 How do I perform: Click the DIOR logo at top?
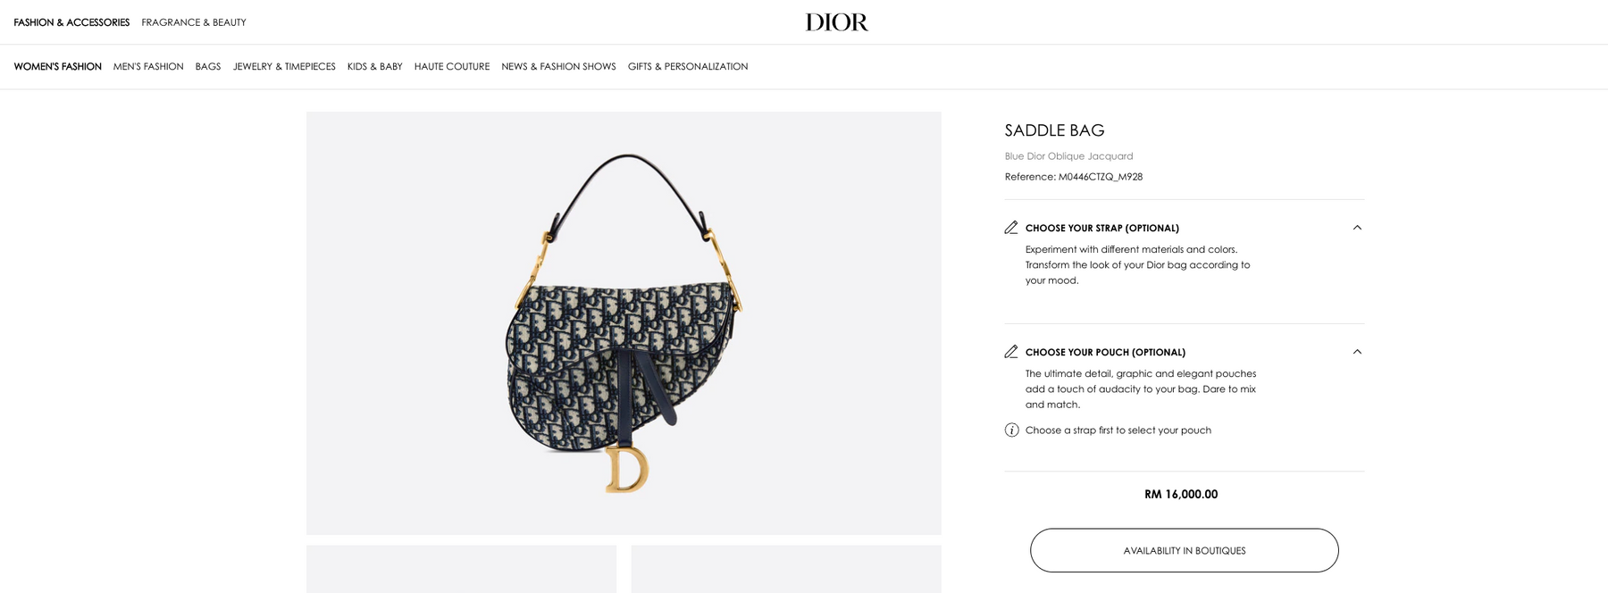[x=836, y=22]
